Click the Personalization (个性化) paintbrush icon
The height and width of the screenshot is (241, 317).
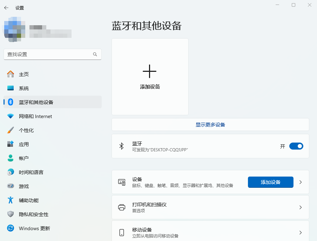point(11,130)
